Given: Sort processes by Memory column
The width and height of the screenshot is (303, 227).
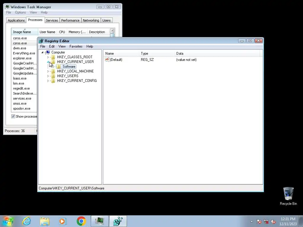Looking at the screenshot, I should click(77, 32).
